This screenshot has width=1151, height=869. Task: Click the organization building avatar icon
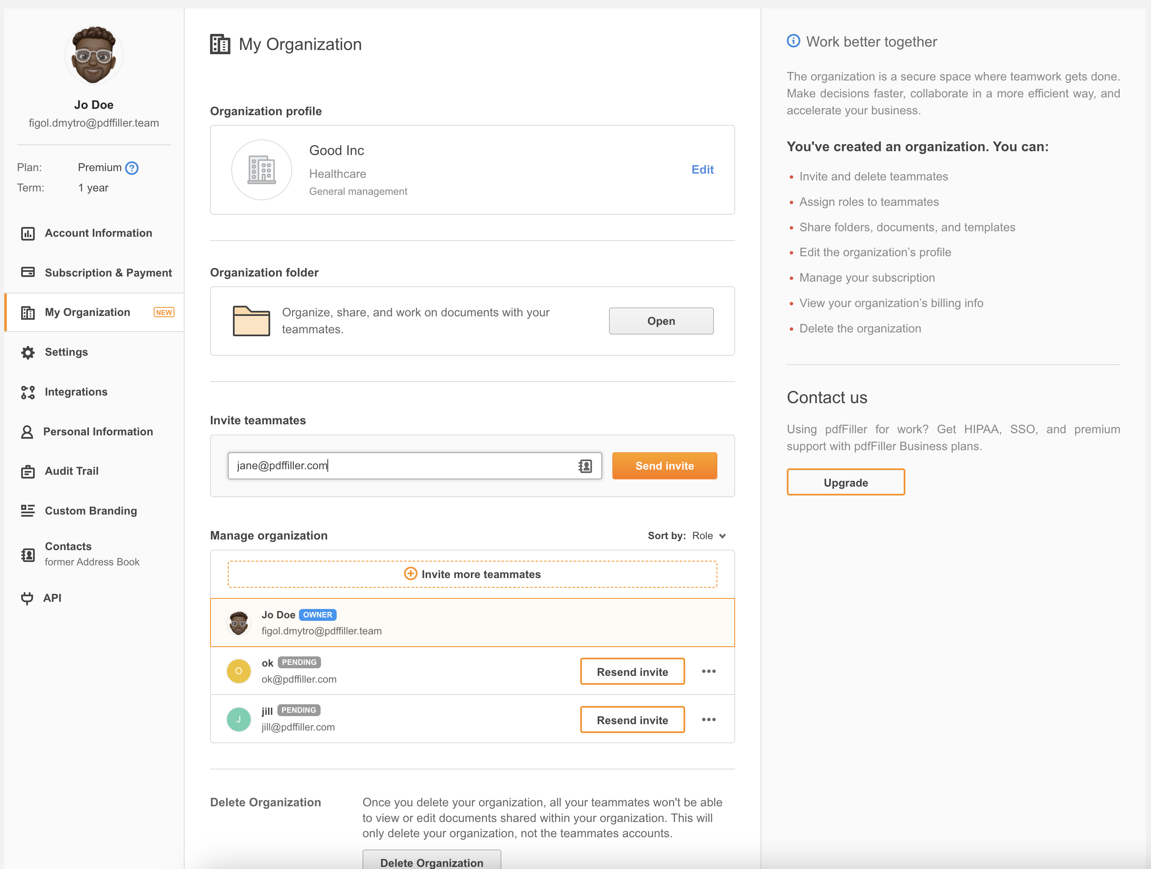[262, 170]
